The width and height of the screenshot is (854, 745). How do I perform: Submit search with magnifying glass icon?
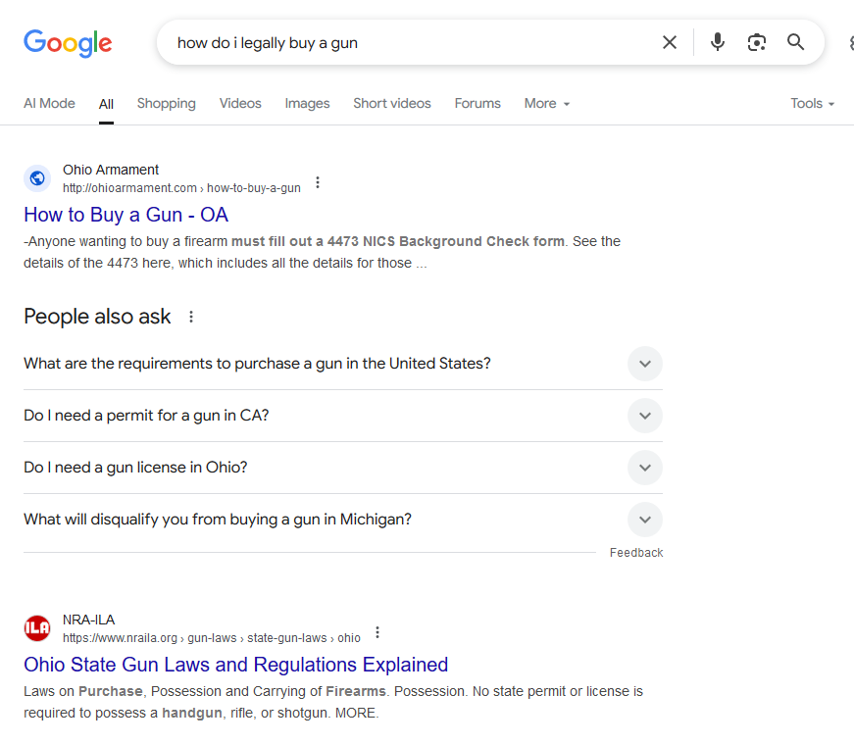(796, 42)
